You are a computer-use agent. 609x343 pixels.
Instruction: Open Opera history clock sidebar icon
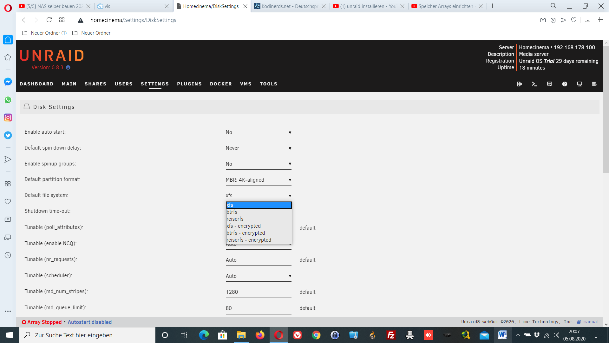pyautogui.click(x=8, y=255)
